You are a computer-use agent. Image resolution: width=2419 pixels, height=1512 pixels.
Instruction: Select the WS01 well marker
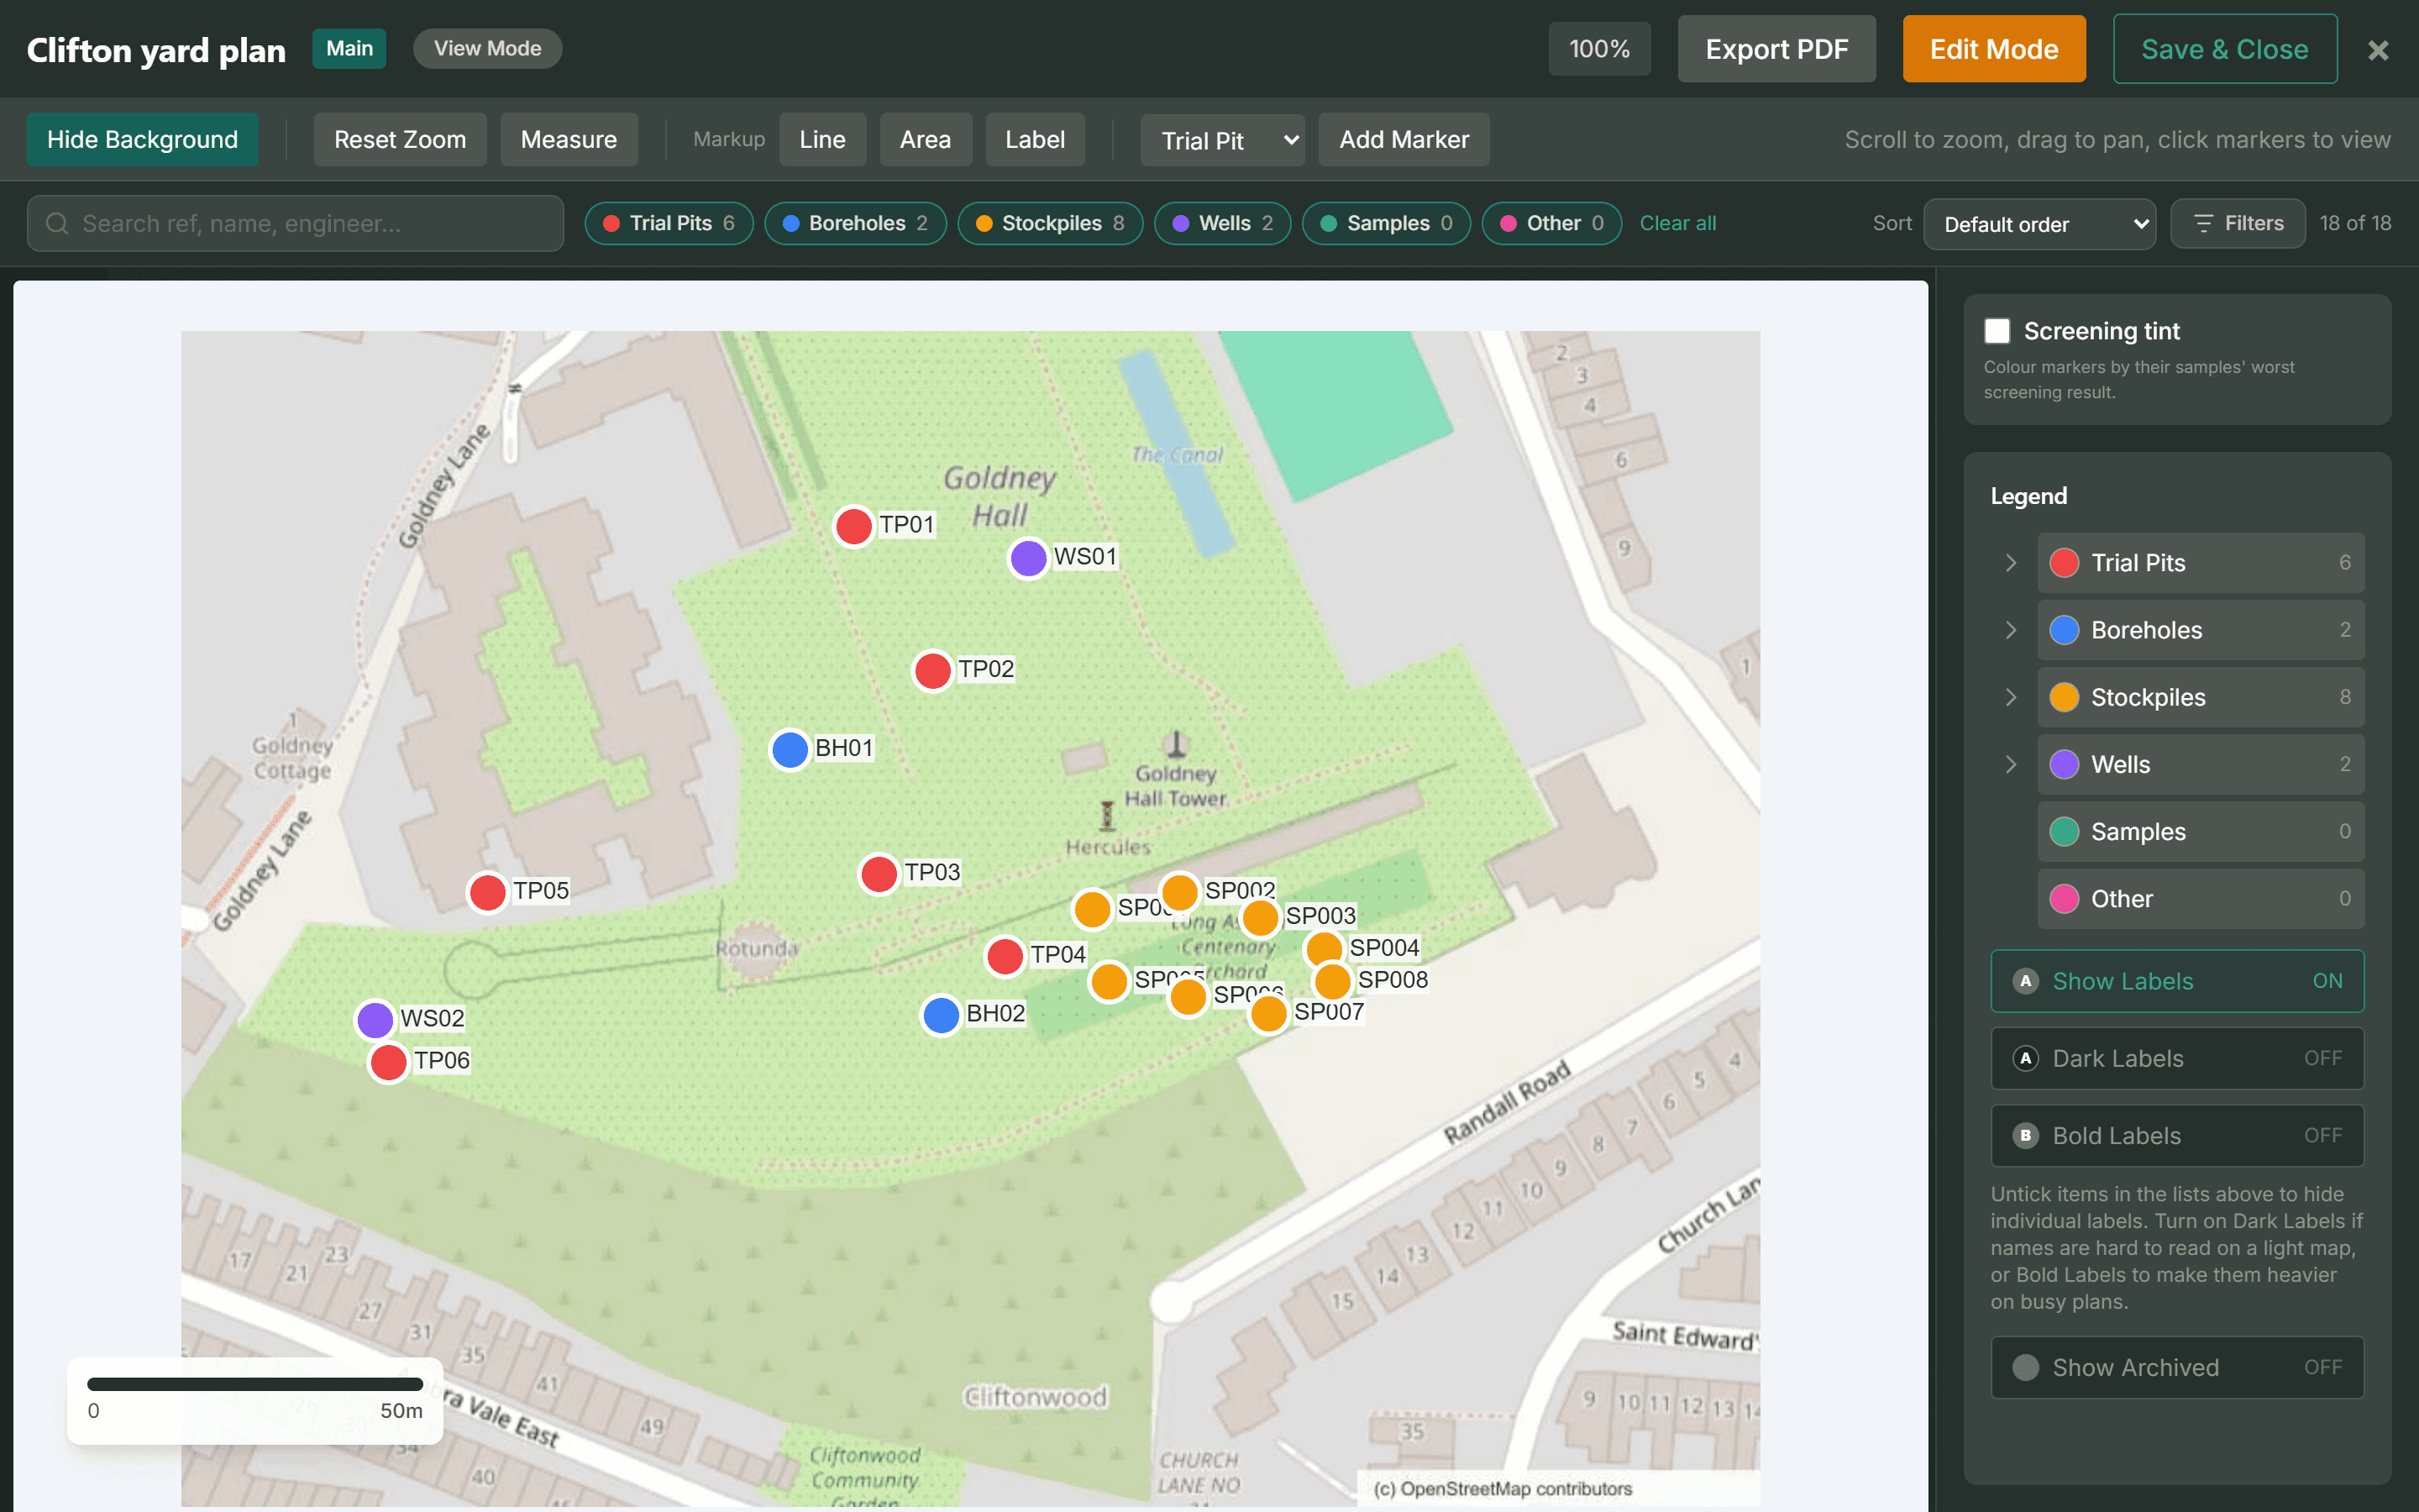(1027, 558)
